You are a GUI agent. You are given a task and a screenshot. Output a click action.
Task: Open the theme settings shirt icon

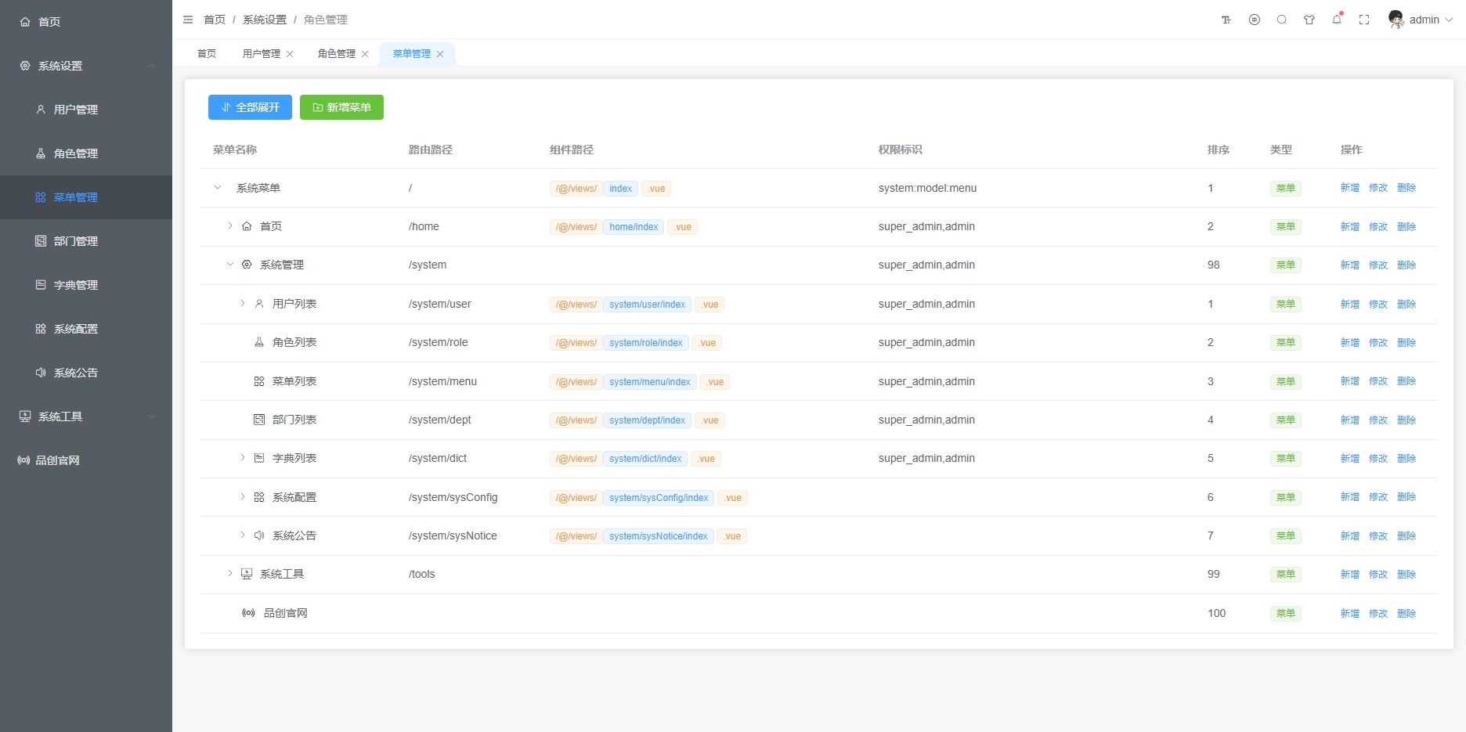(x=1309, y=20)
